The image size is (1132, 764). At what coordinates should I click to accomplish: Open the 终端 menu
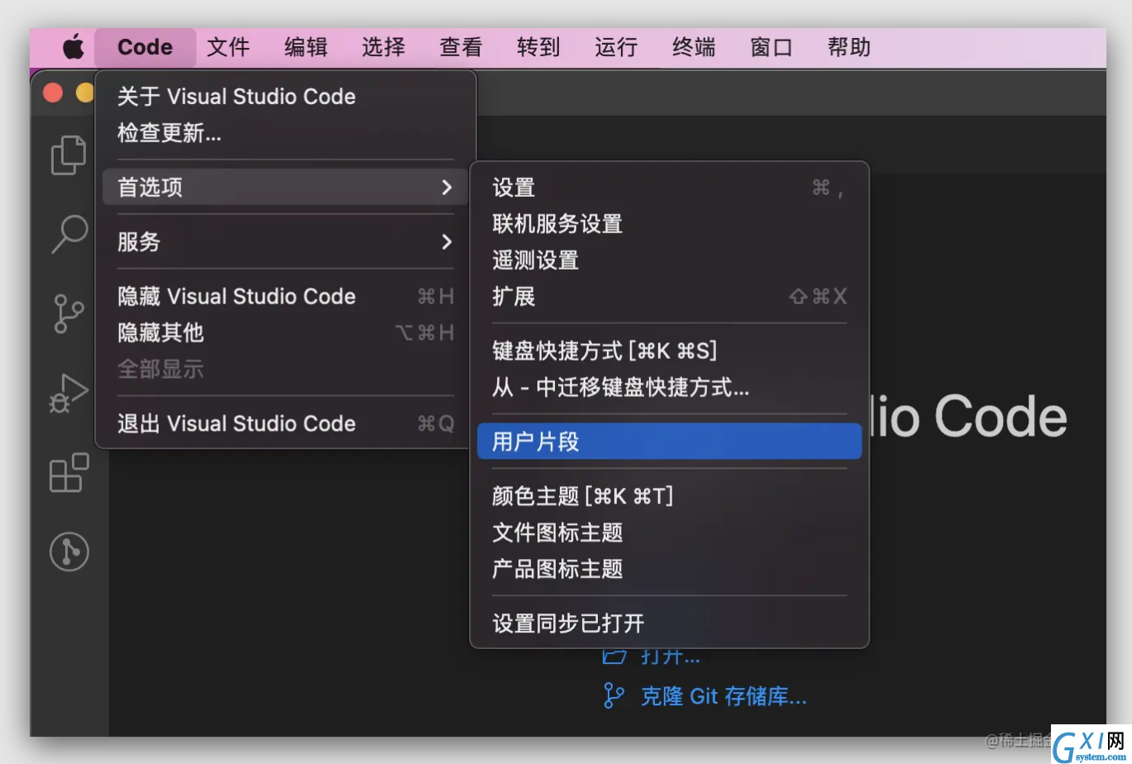[x=695, y=48]
